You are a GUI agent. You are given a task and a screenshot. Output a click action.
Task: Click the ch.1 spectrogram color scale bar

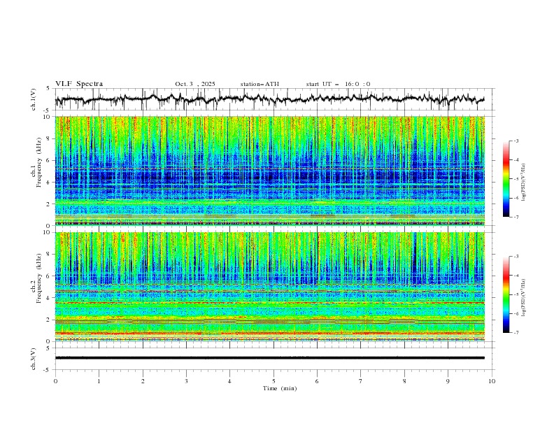point(506,178)
